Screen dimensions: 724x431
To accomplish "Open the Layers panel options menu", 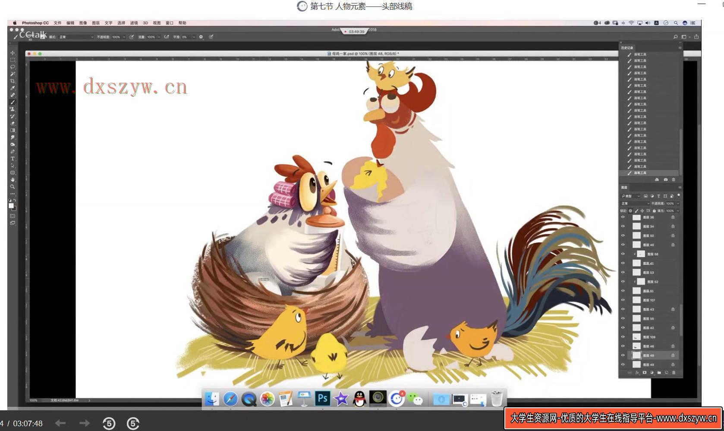I will click(x=680, y=187).
